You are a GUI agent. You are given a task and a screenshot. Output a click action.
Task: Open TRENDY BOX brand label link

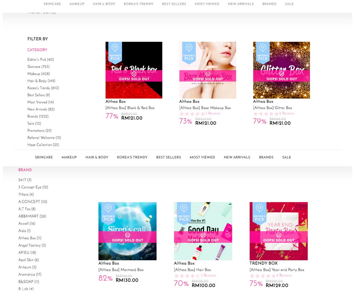tap(264, 263)
